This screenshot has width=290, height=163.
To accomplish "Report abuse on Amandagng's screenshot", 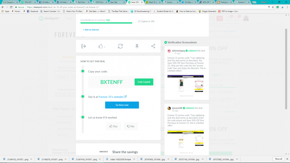I will 186,96.
